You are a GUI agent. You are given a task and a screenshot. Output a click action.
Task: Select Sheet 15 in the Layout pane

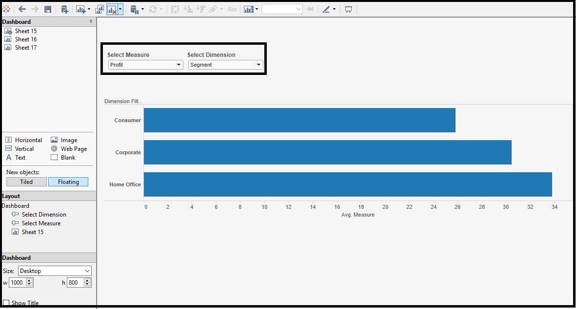coord(32,232)
